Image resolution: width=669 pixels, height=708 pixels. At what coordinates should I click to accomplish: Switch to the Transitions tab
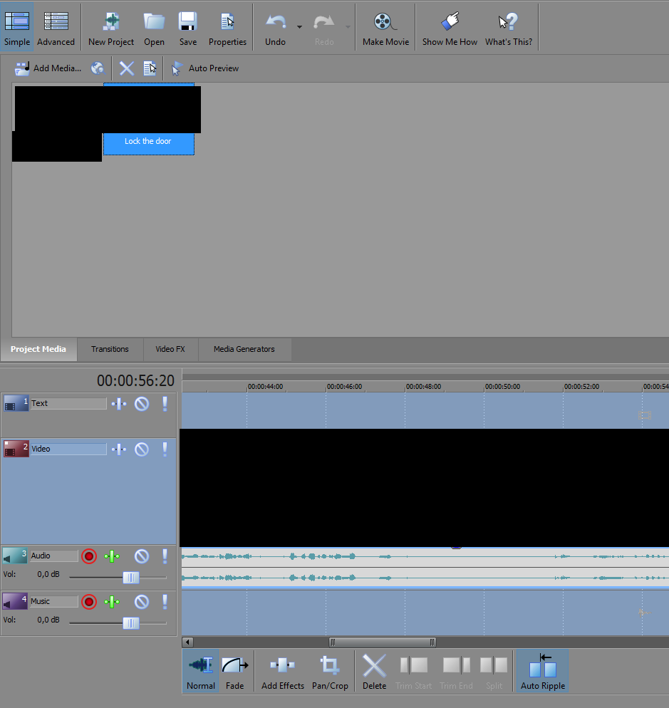110,349
